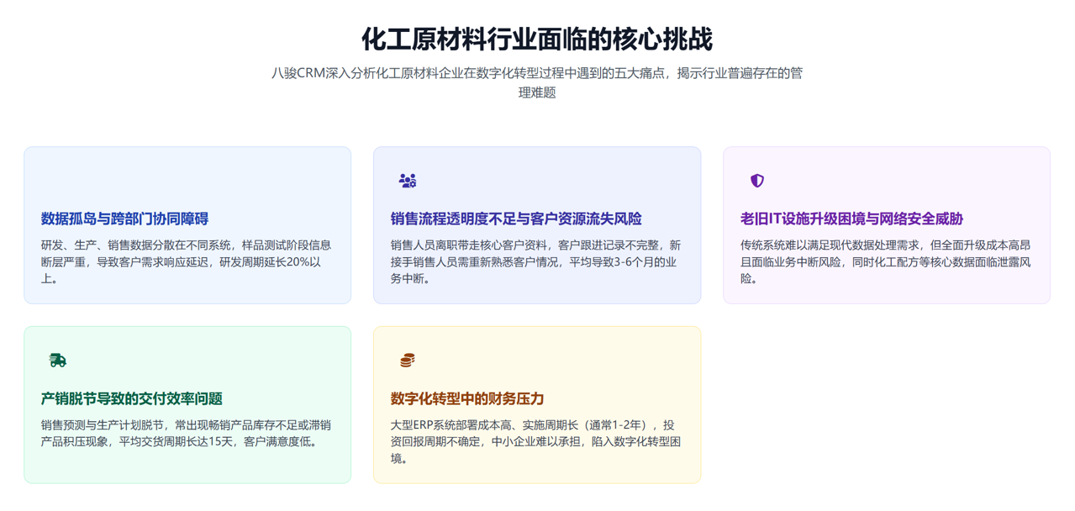Select the paragraph about 销售人员离职带走核心客户资料

pos(536,262)
